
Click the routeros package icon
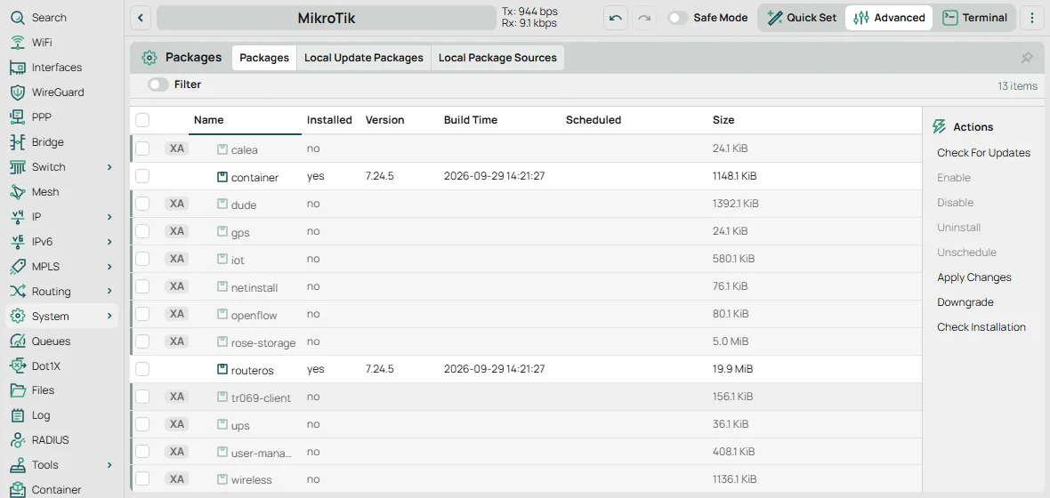[x=222, y=369]
